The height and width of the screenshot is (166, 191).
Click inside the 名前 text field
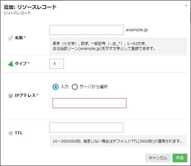click(86, 30)
